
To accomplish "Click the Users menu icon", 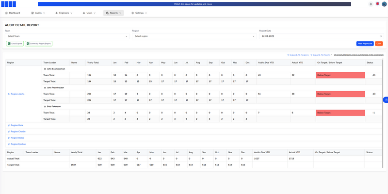I will 84,13.
